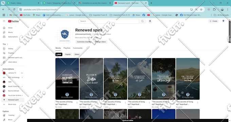Switch to the Fiverr / Inbox browser tab

pyautogui.click(x=23, y=3)
